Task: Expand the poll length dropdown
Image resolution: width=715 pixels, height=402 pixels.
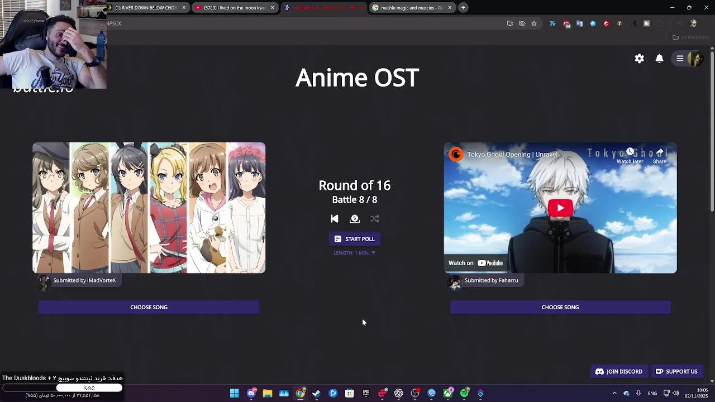Action: click(x=354, y=253)
